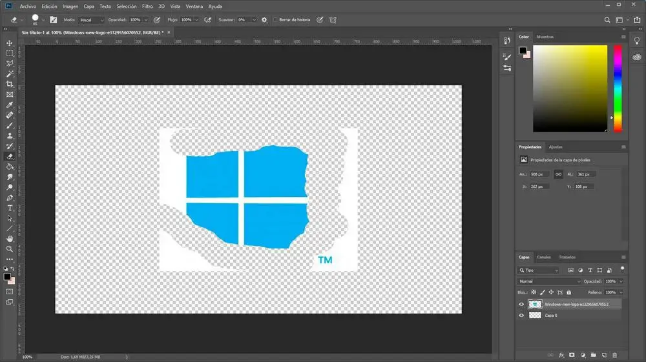Change the screen mode
Screen dimensions: 646x362
[10, 303]
